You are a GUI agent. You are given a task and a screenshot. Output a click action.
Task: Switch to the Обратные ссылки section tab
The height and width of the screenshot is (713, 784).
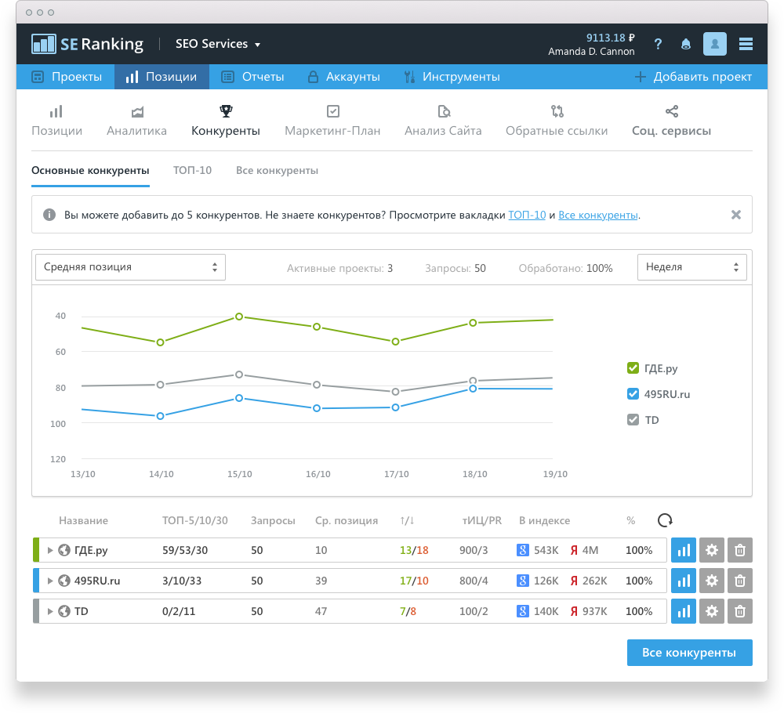557,121
